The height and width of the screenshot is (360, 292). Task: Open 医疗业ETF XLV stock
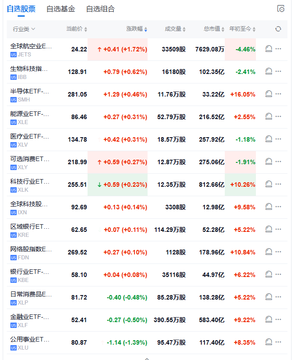(29, 140)
